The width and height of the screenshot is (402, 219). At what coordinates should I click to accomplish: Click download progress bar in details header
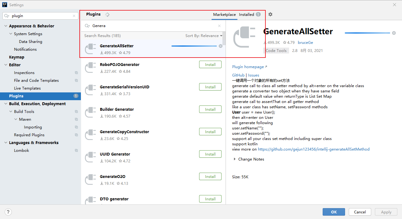coord(367,33)
